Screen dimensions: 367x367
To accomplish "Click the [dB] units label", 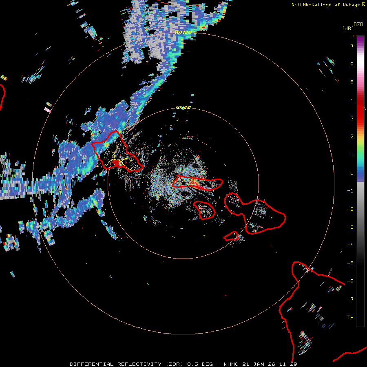I will coord(348,28).
